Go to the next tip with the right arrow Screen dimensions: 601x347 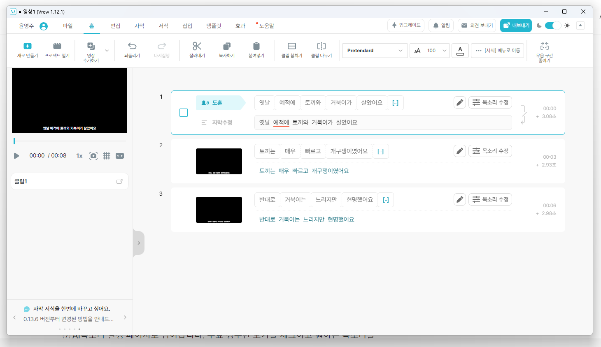(x=125, y=317)
